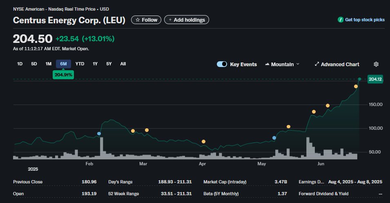
Task: Click the 52 week range value 33.51 - 211.31
Action: pyautogui.click(x=176, y=194)
